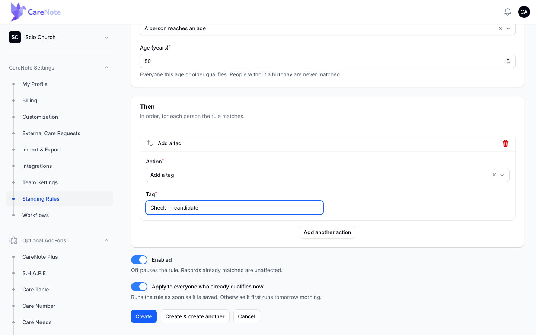The image size is (536, 335).
Task: Click the reorder arrows on Add a tag
Action: [x=150, y=143]
